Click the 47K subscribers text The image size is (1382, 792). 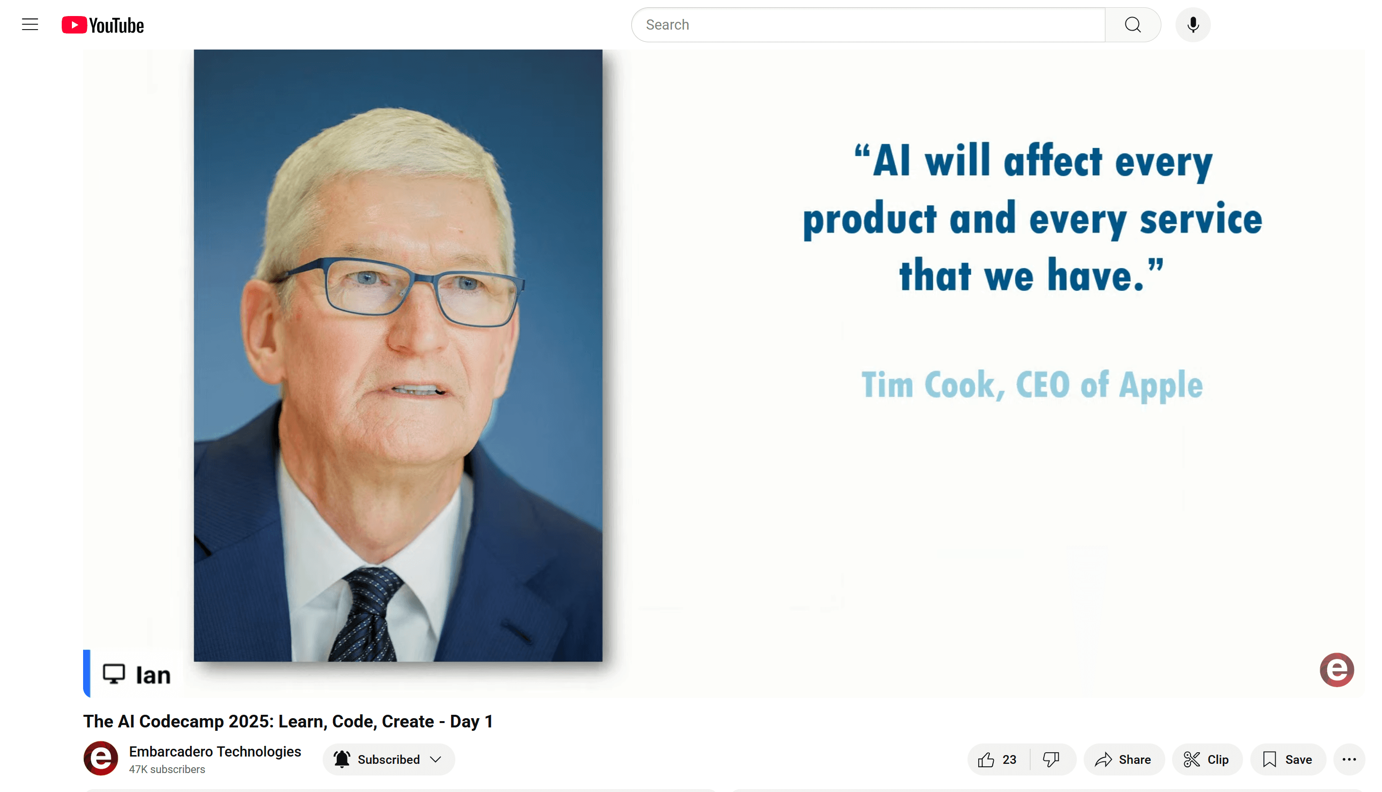click(167, 769)
